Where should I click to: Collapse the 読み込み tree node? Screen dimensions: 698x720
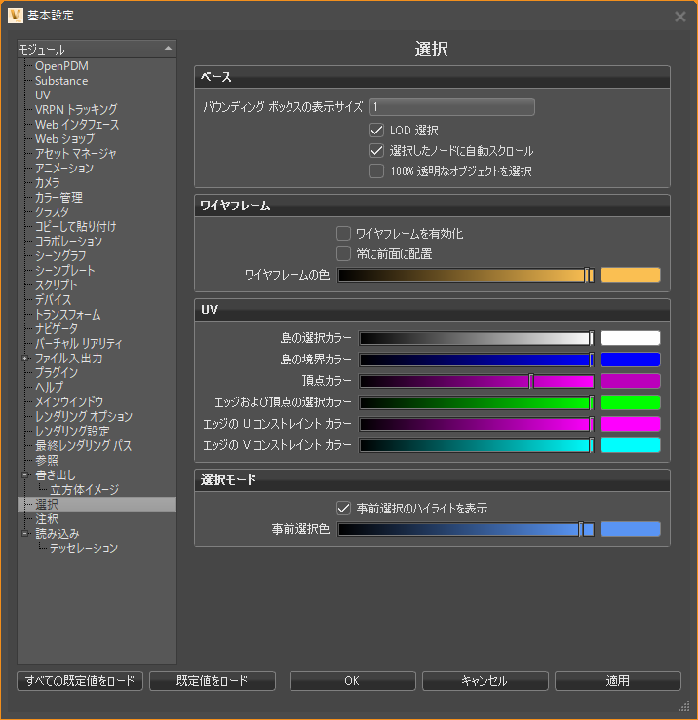pos(25,534)
